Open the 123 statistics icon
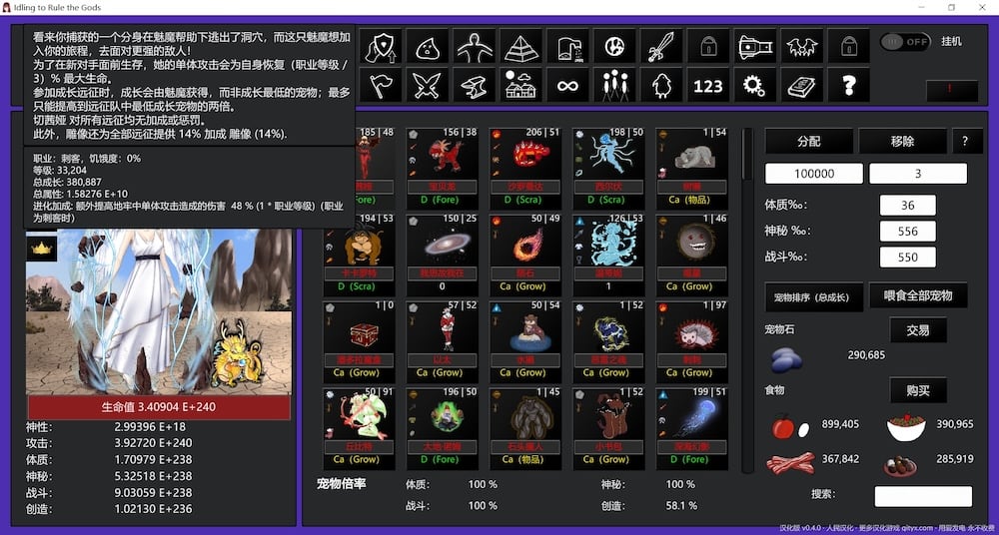The image size is (999, 535). click(708, 85)
